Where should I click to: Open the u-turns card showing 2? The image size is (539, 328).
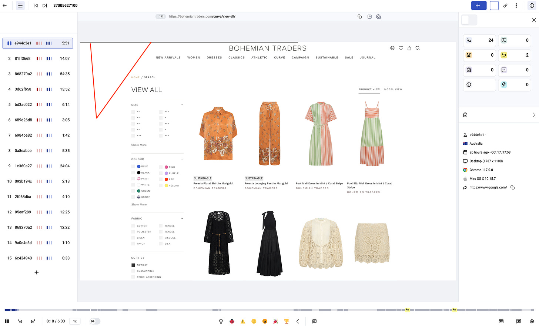[515, 55]
